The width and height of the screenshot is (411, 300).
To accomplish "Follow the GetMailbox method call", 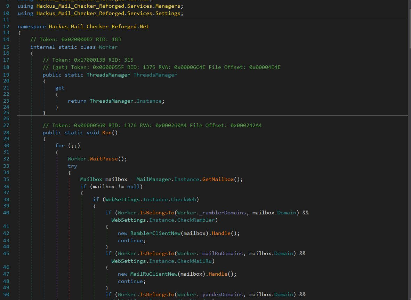I will [x=218, y=179].
